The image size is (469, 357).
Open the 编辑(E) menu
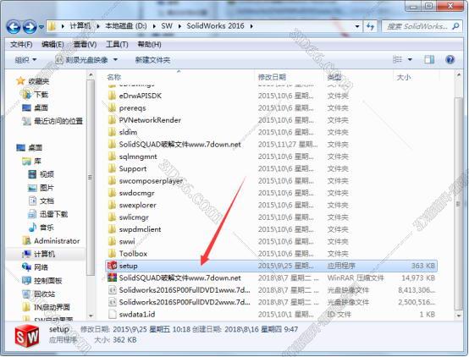(x=52, y=45)
